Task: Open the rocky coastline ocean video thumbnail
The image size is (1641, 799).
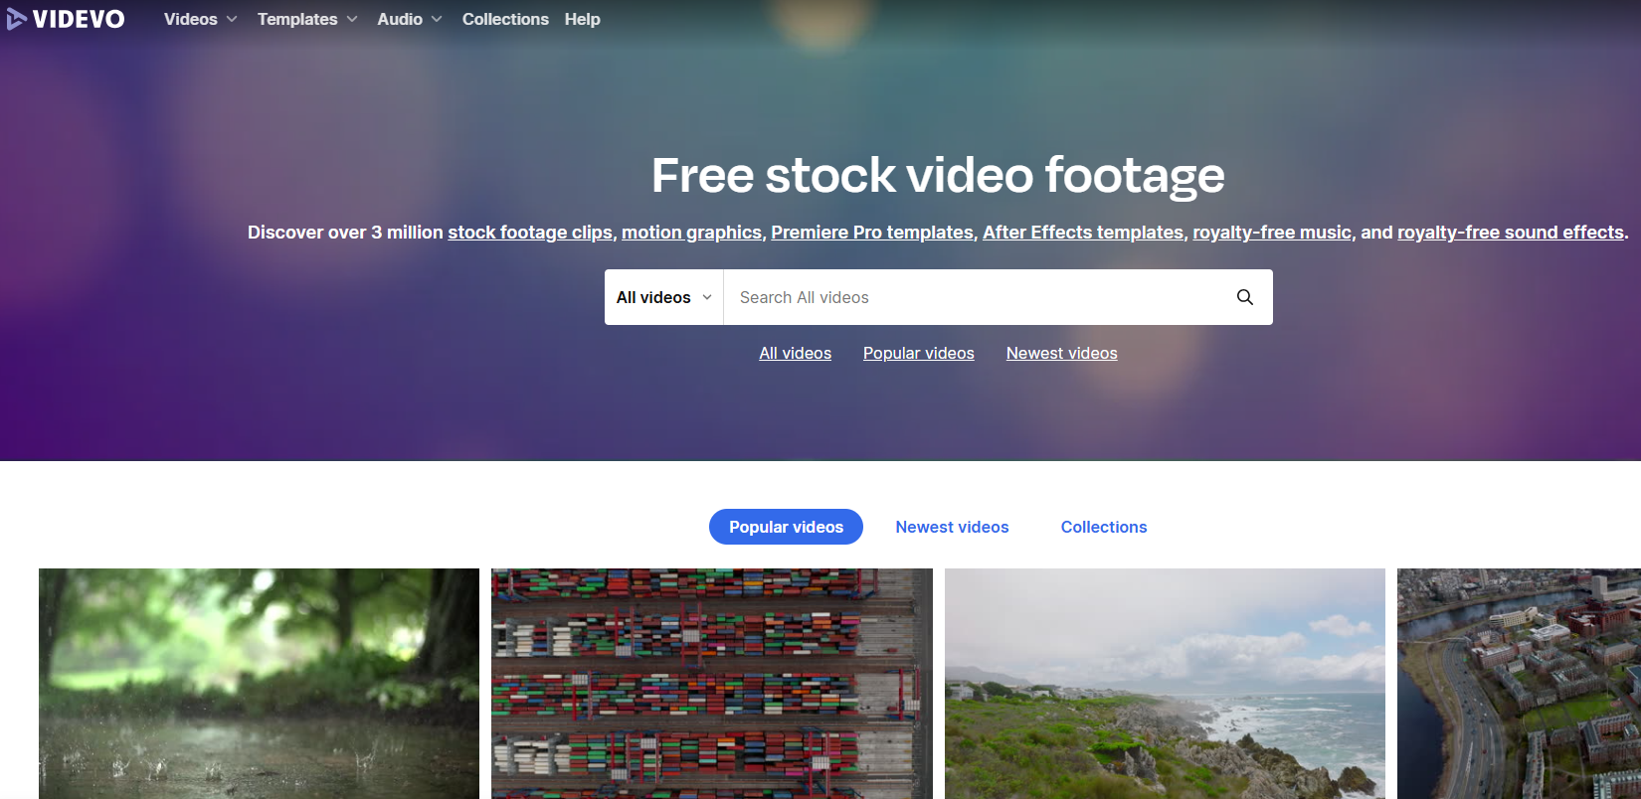Action: [1165, 684]
